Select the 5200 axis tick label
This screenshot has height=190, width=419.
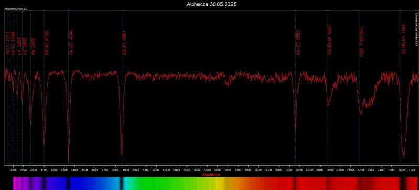click(x=156, y=170)
